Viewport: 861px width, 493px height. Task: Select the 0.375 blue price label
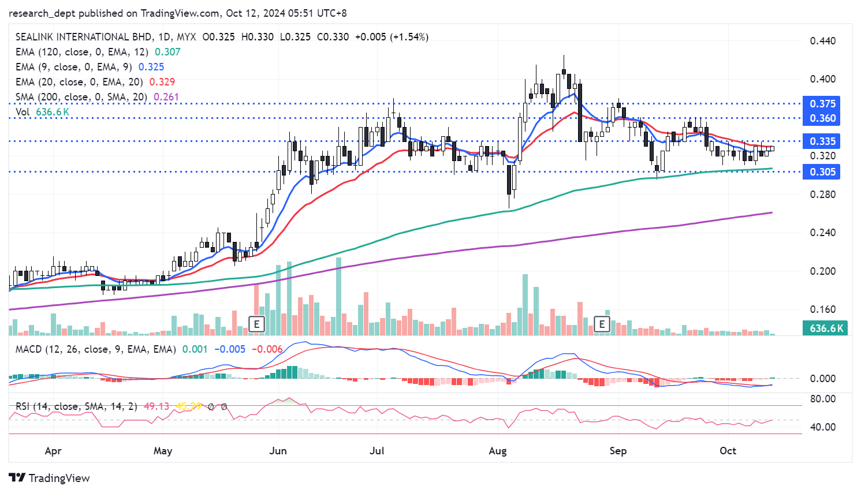click(822, 104)
